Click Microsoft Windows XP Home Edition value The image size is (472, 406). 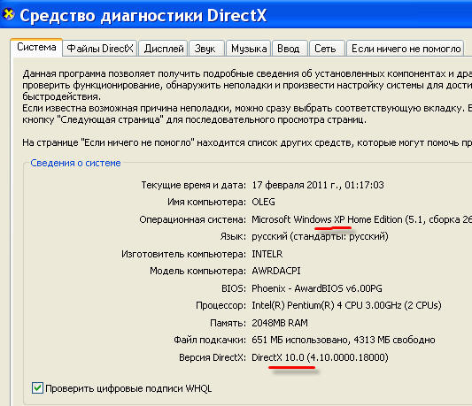coord(361,219)
